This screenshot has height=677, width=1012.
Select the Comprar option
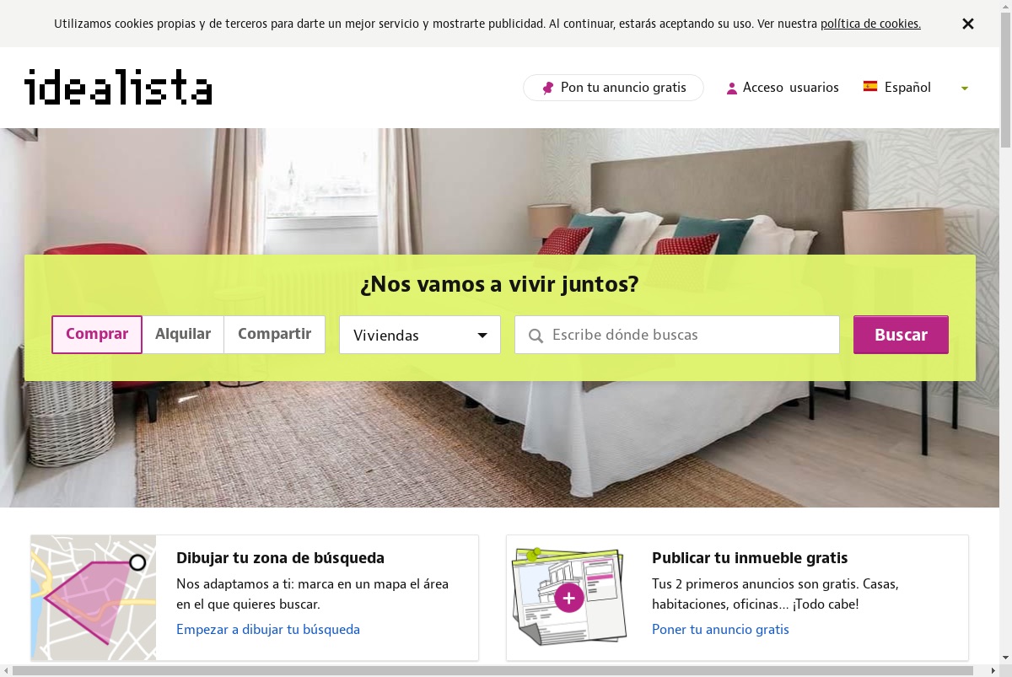pyautogui.click(x=97, y=334)
